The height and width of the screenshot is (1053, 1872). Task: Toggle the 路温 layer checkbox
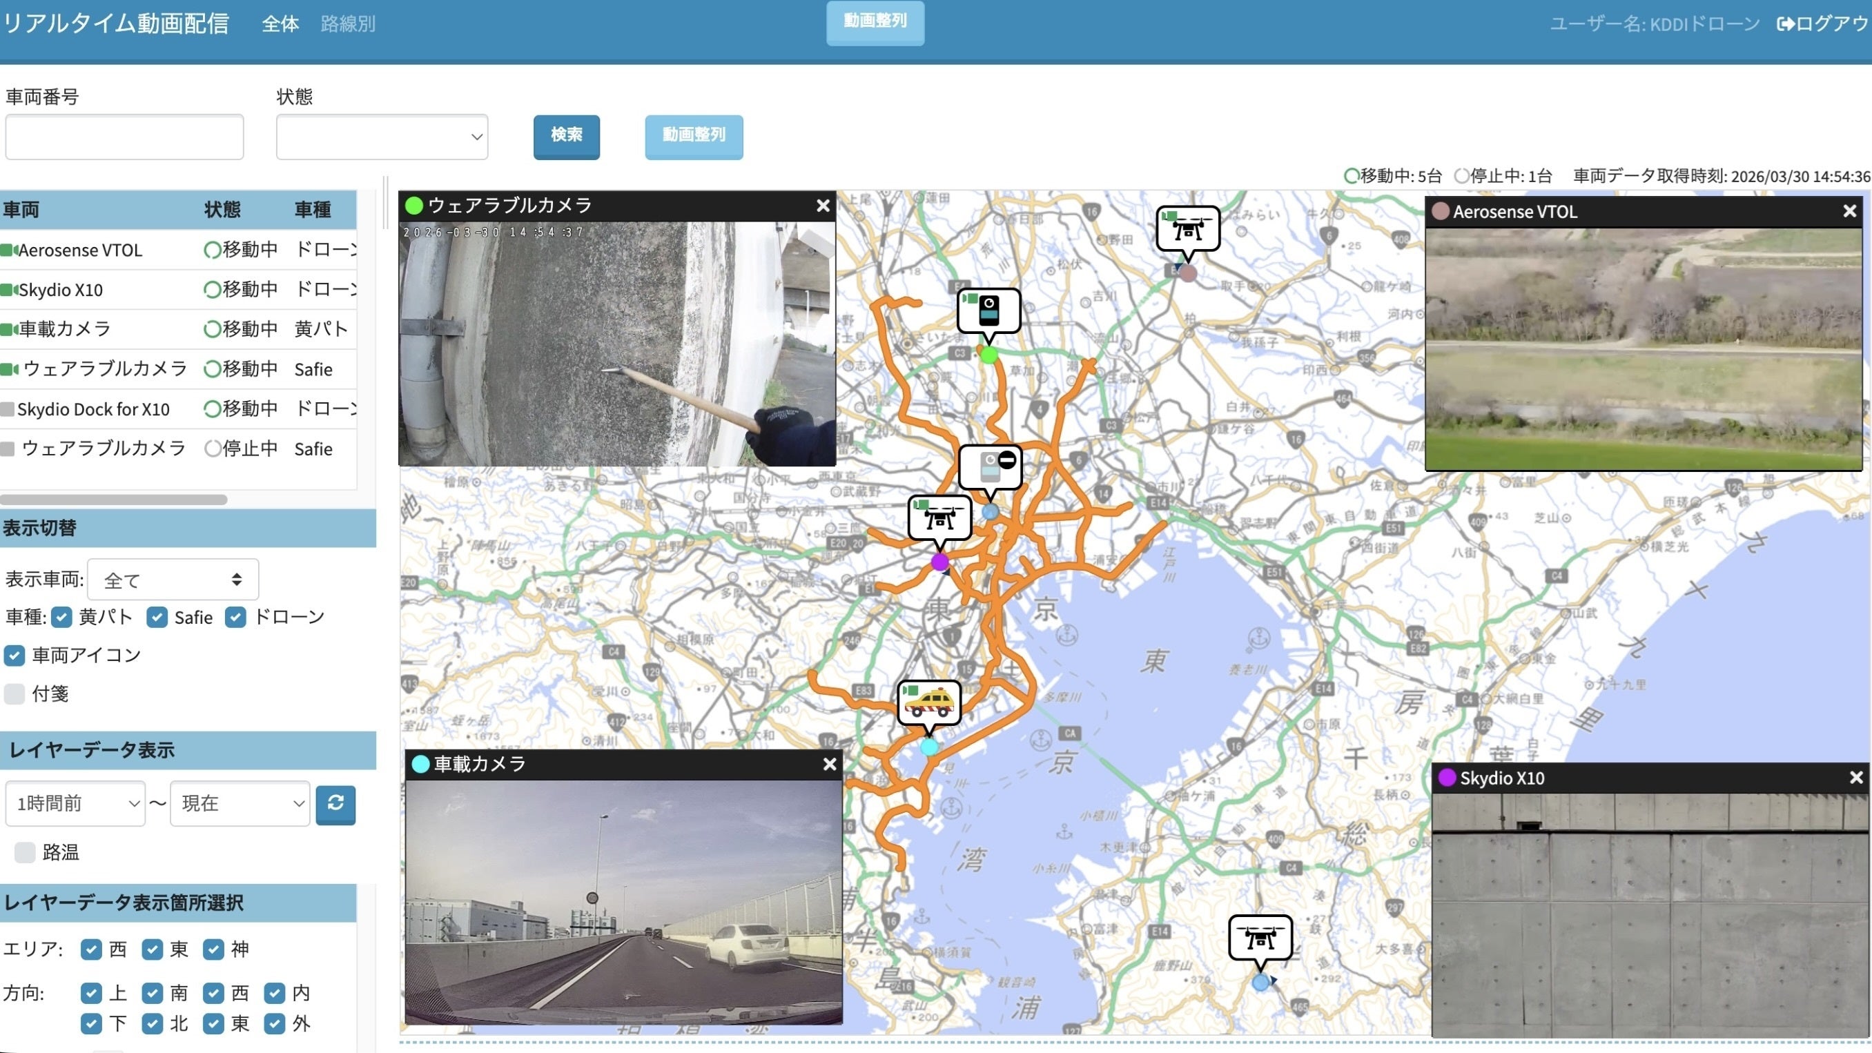pos(25,852)
